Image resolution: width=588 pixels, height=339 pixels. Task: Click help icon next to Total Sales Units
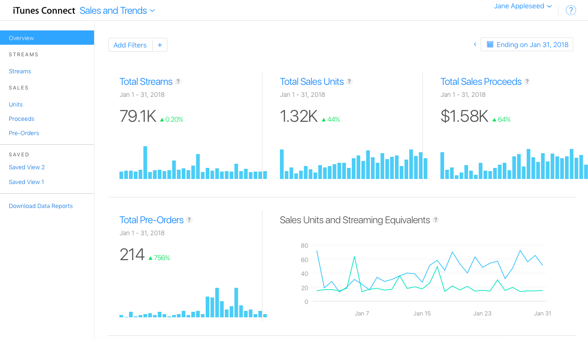pos(350,82)
